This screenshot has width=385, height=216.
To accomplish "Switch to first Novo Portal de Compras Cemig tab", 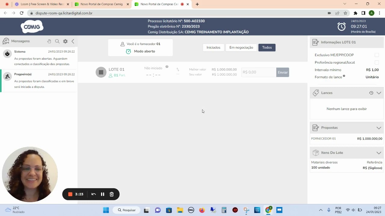I will (x=102, y=4).
